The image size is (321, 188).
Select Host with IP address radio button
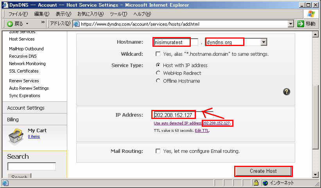point(158,65)
